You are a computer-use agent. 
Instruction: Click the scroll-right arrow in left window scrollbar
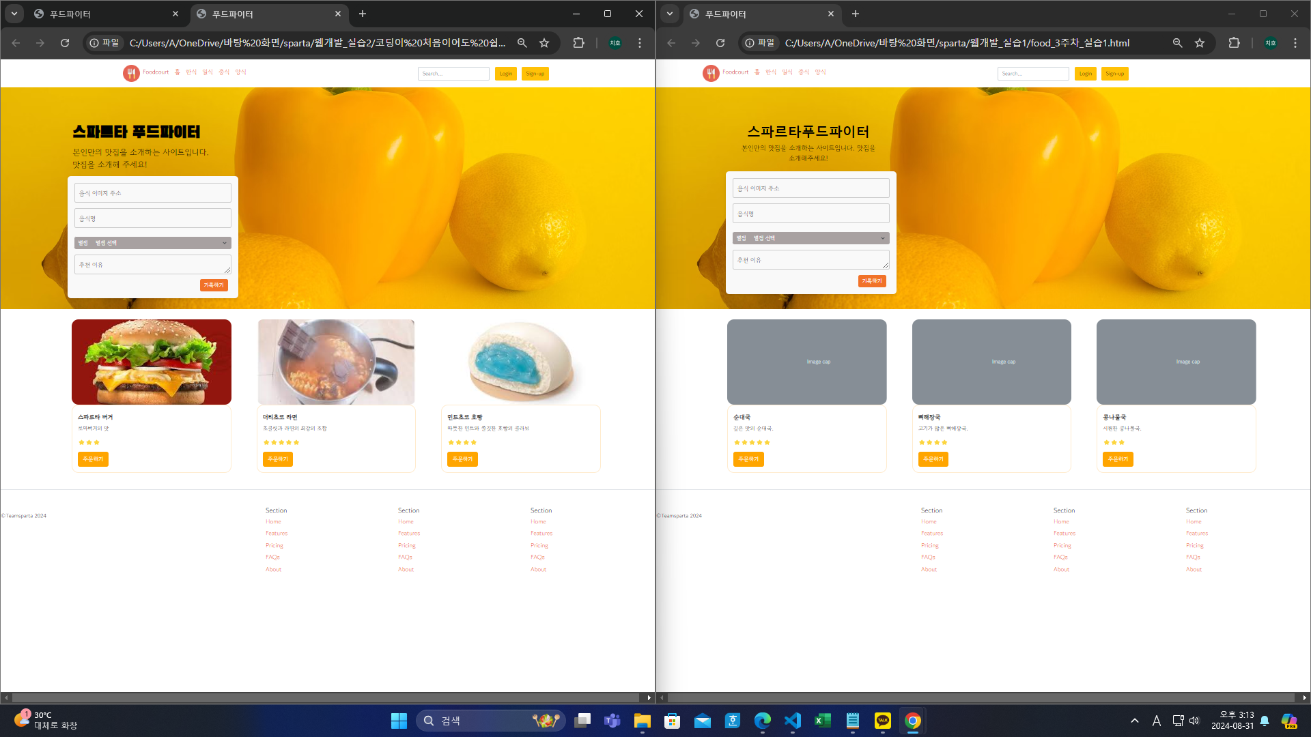point(649,697)
